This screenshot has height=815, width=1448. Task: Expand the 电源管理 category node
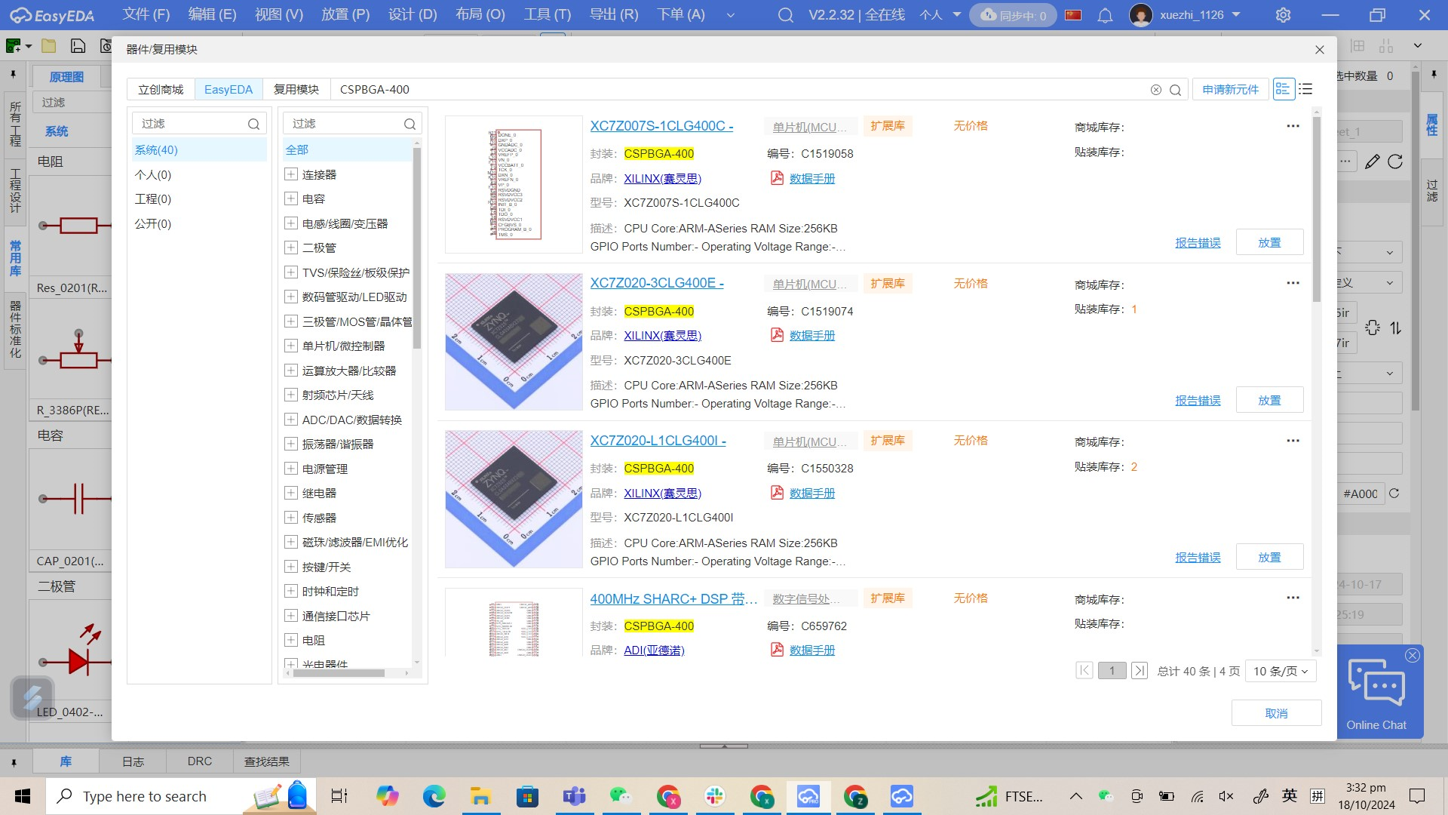pos(291,469)
